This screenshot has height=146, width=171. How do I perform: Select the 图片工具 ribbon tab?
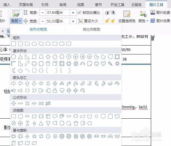[156, 5]
